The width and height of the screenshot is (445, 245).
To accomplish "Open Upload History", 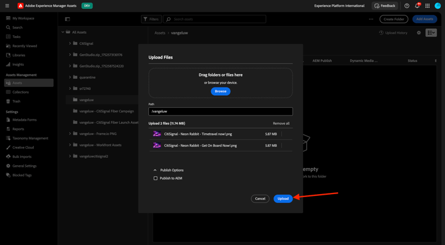I will click(x=393, y=33).
